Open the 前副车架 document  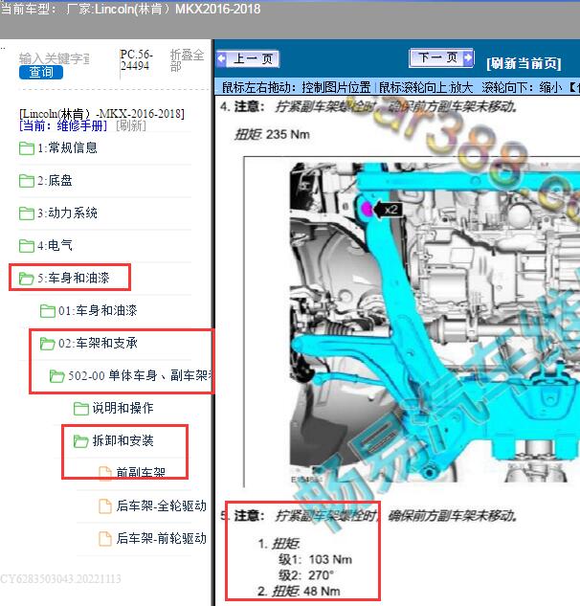point(141,473)
